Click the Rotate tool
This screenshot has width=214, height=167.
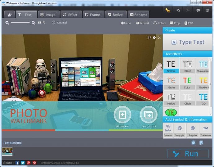160,23
